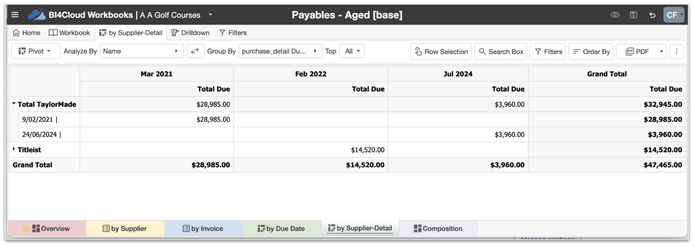This screenshot has width=694, height=246.
Task: Click the Feb 2022 column header
Action: pyautogui.click(x=311, y=74)
